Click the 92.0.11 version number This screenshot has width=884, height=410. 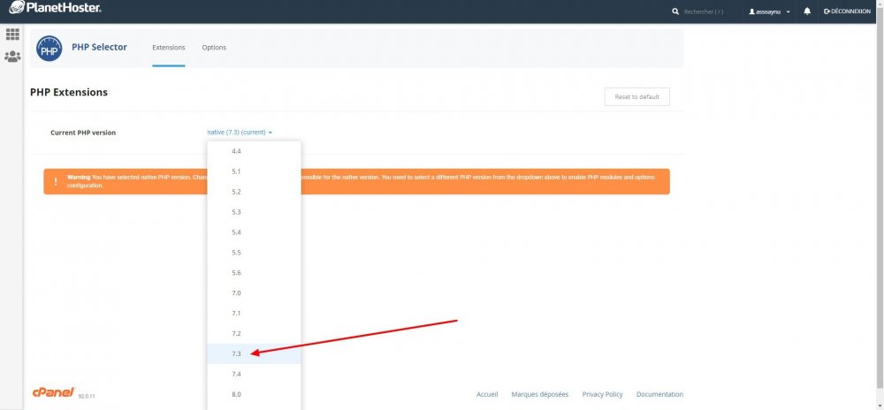(x=87, y=397)
